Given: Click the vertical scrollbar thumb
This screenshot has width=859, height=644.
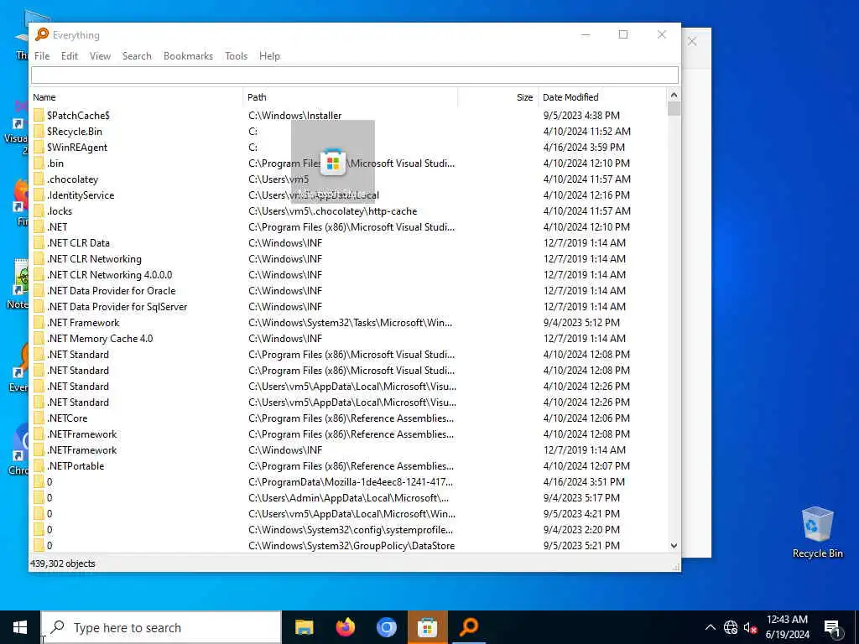Looking at the screenshot, I should pyautogui.click(x=674, y=108).
